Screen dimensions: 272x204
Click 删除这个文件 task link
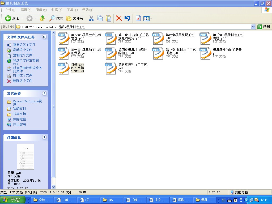(23, 81)
